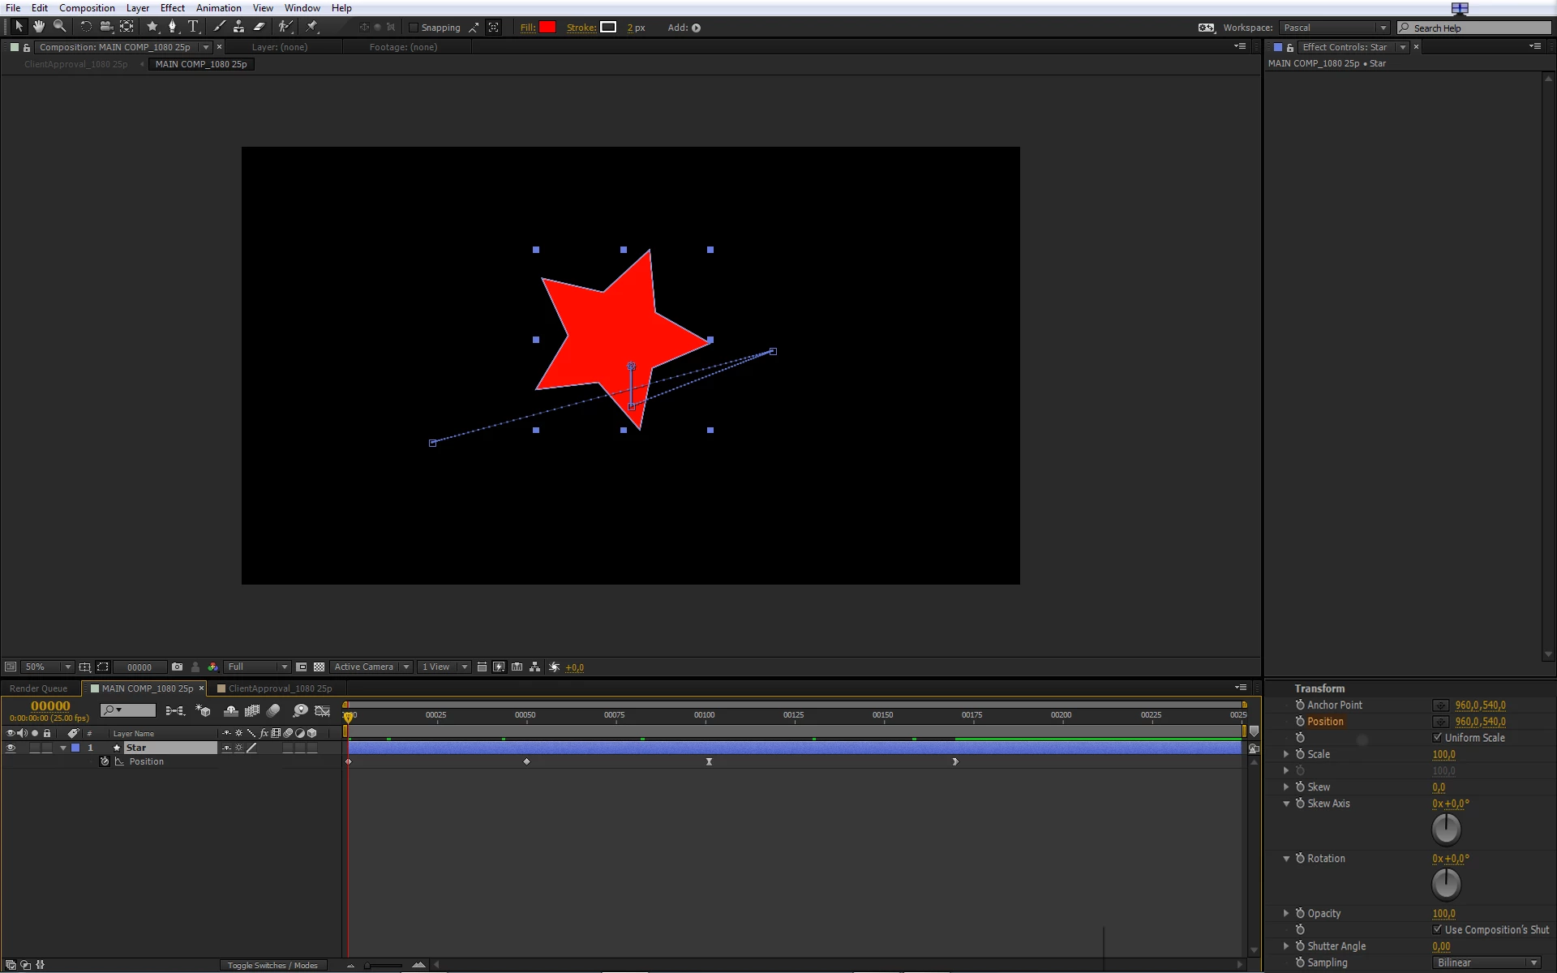This screenshot has height=973, width=1557.
Task: Select the Star shape tool
Action: 152,27
